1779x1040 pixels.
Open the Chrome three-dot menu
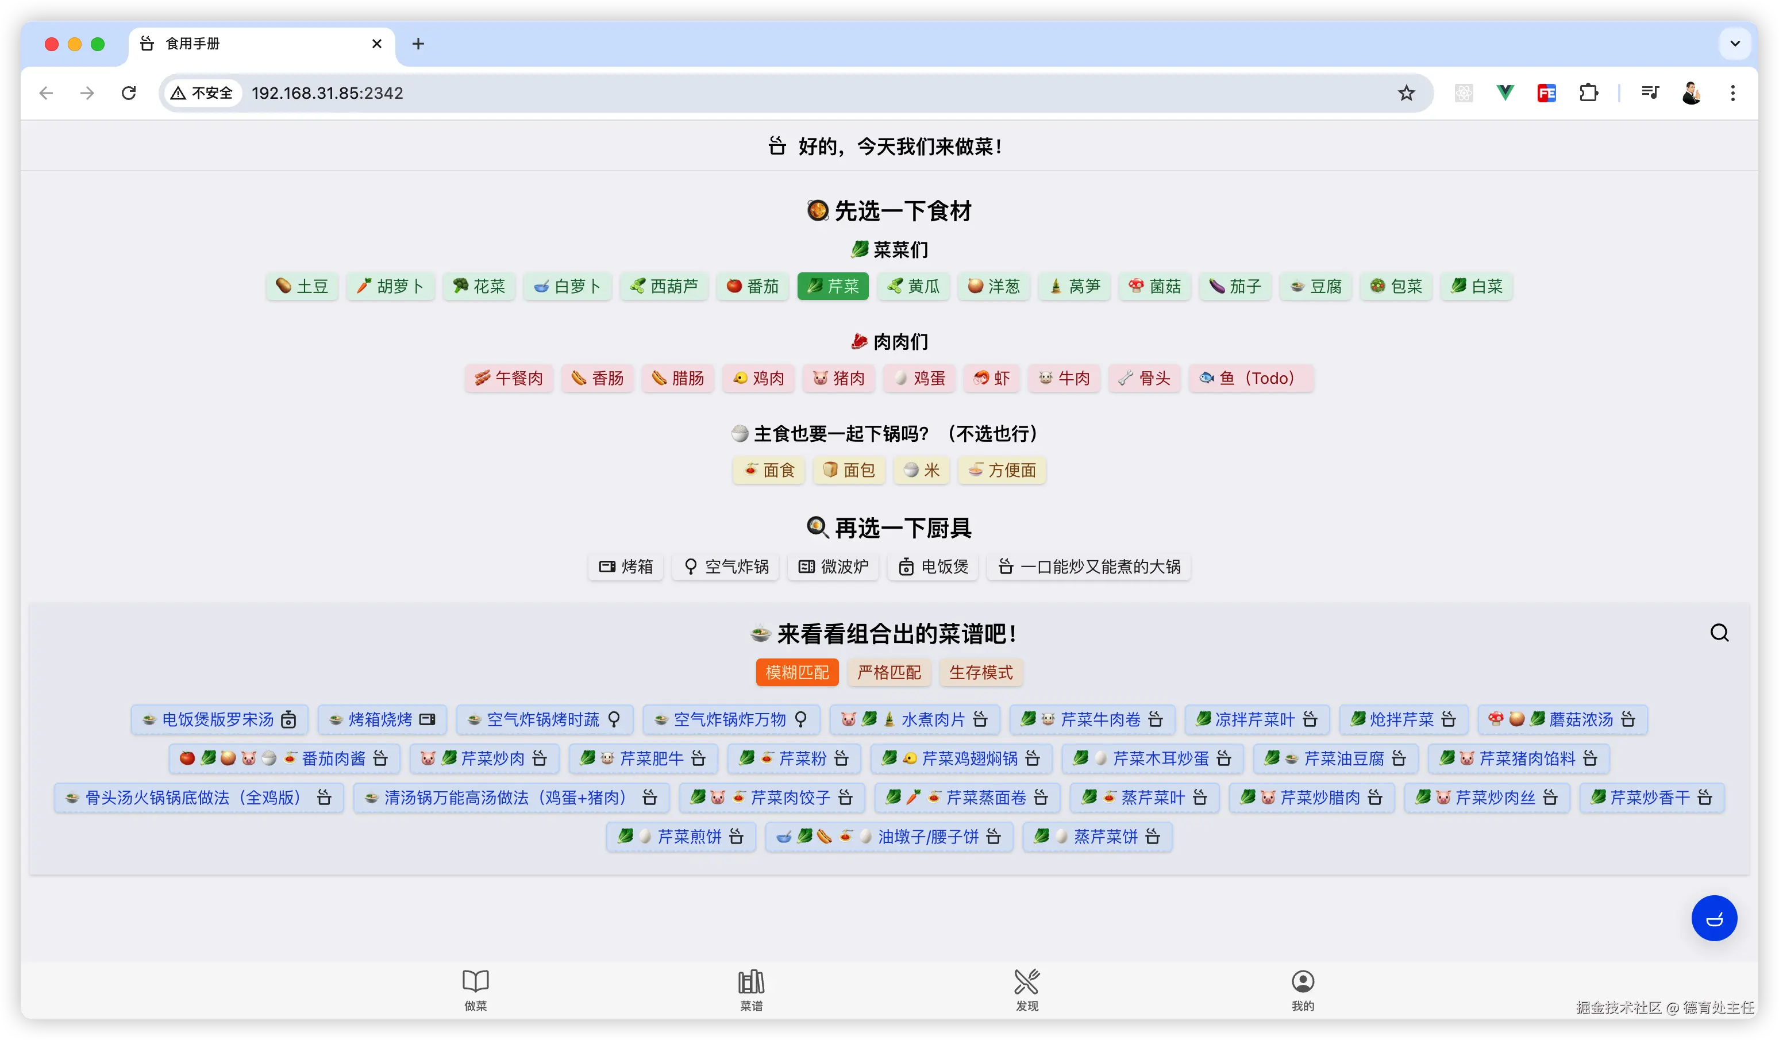1732,93
